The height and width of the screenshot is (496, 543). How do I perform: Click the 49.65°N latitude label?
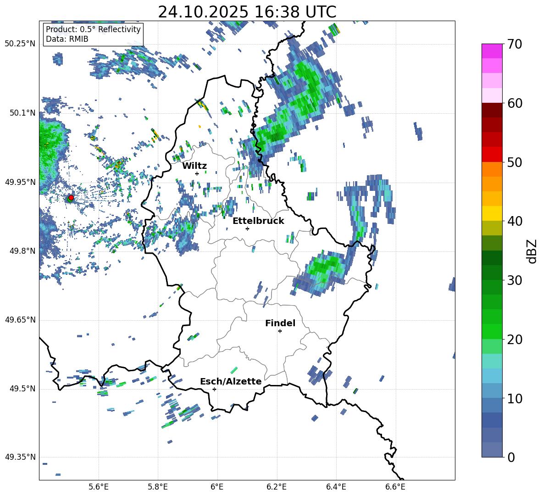pyautogui.click(x=20, y=319)
